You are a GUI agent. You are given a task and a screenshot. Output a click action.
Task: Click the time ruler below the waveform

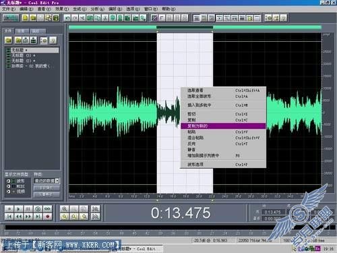tap(195, 196)
